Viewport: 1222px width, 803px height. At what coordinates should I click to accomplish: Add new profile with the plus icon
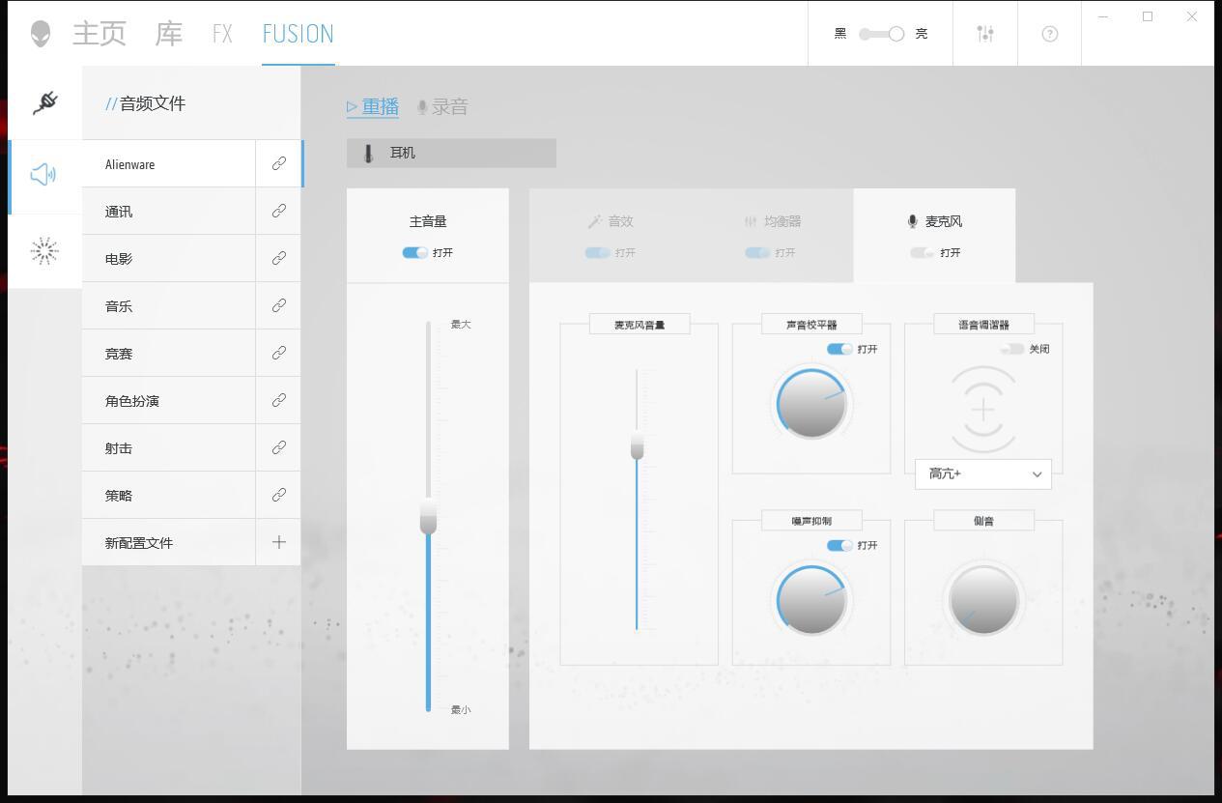[278, 542]
